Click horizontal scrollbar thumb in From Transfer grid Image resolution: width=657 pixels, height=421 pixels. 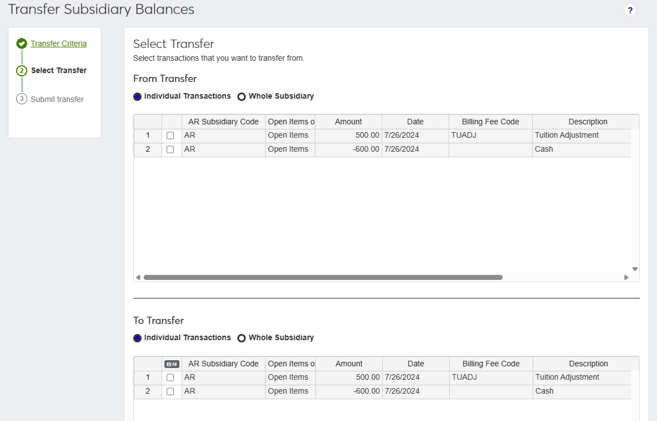tap(323, 277)
